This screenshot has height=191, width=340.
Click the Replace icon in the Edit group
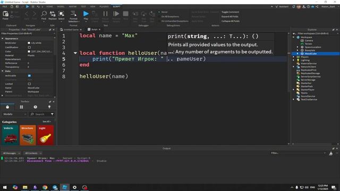pyautogui.click(x=53, y=14)
